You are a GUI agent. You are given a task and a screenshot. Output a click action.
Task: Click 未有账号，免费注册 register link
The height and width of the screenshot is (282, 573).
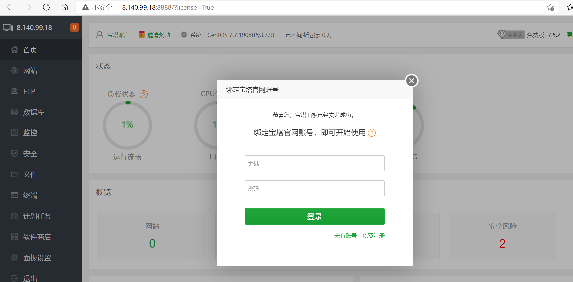coord(359,236)
